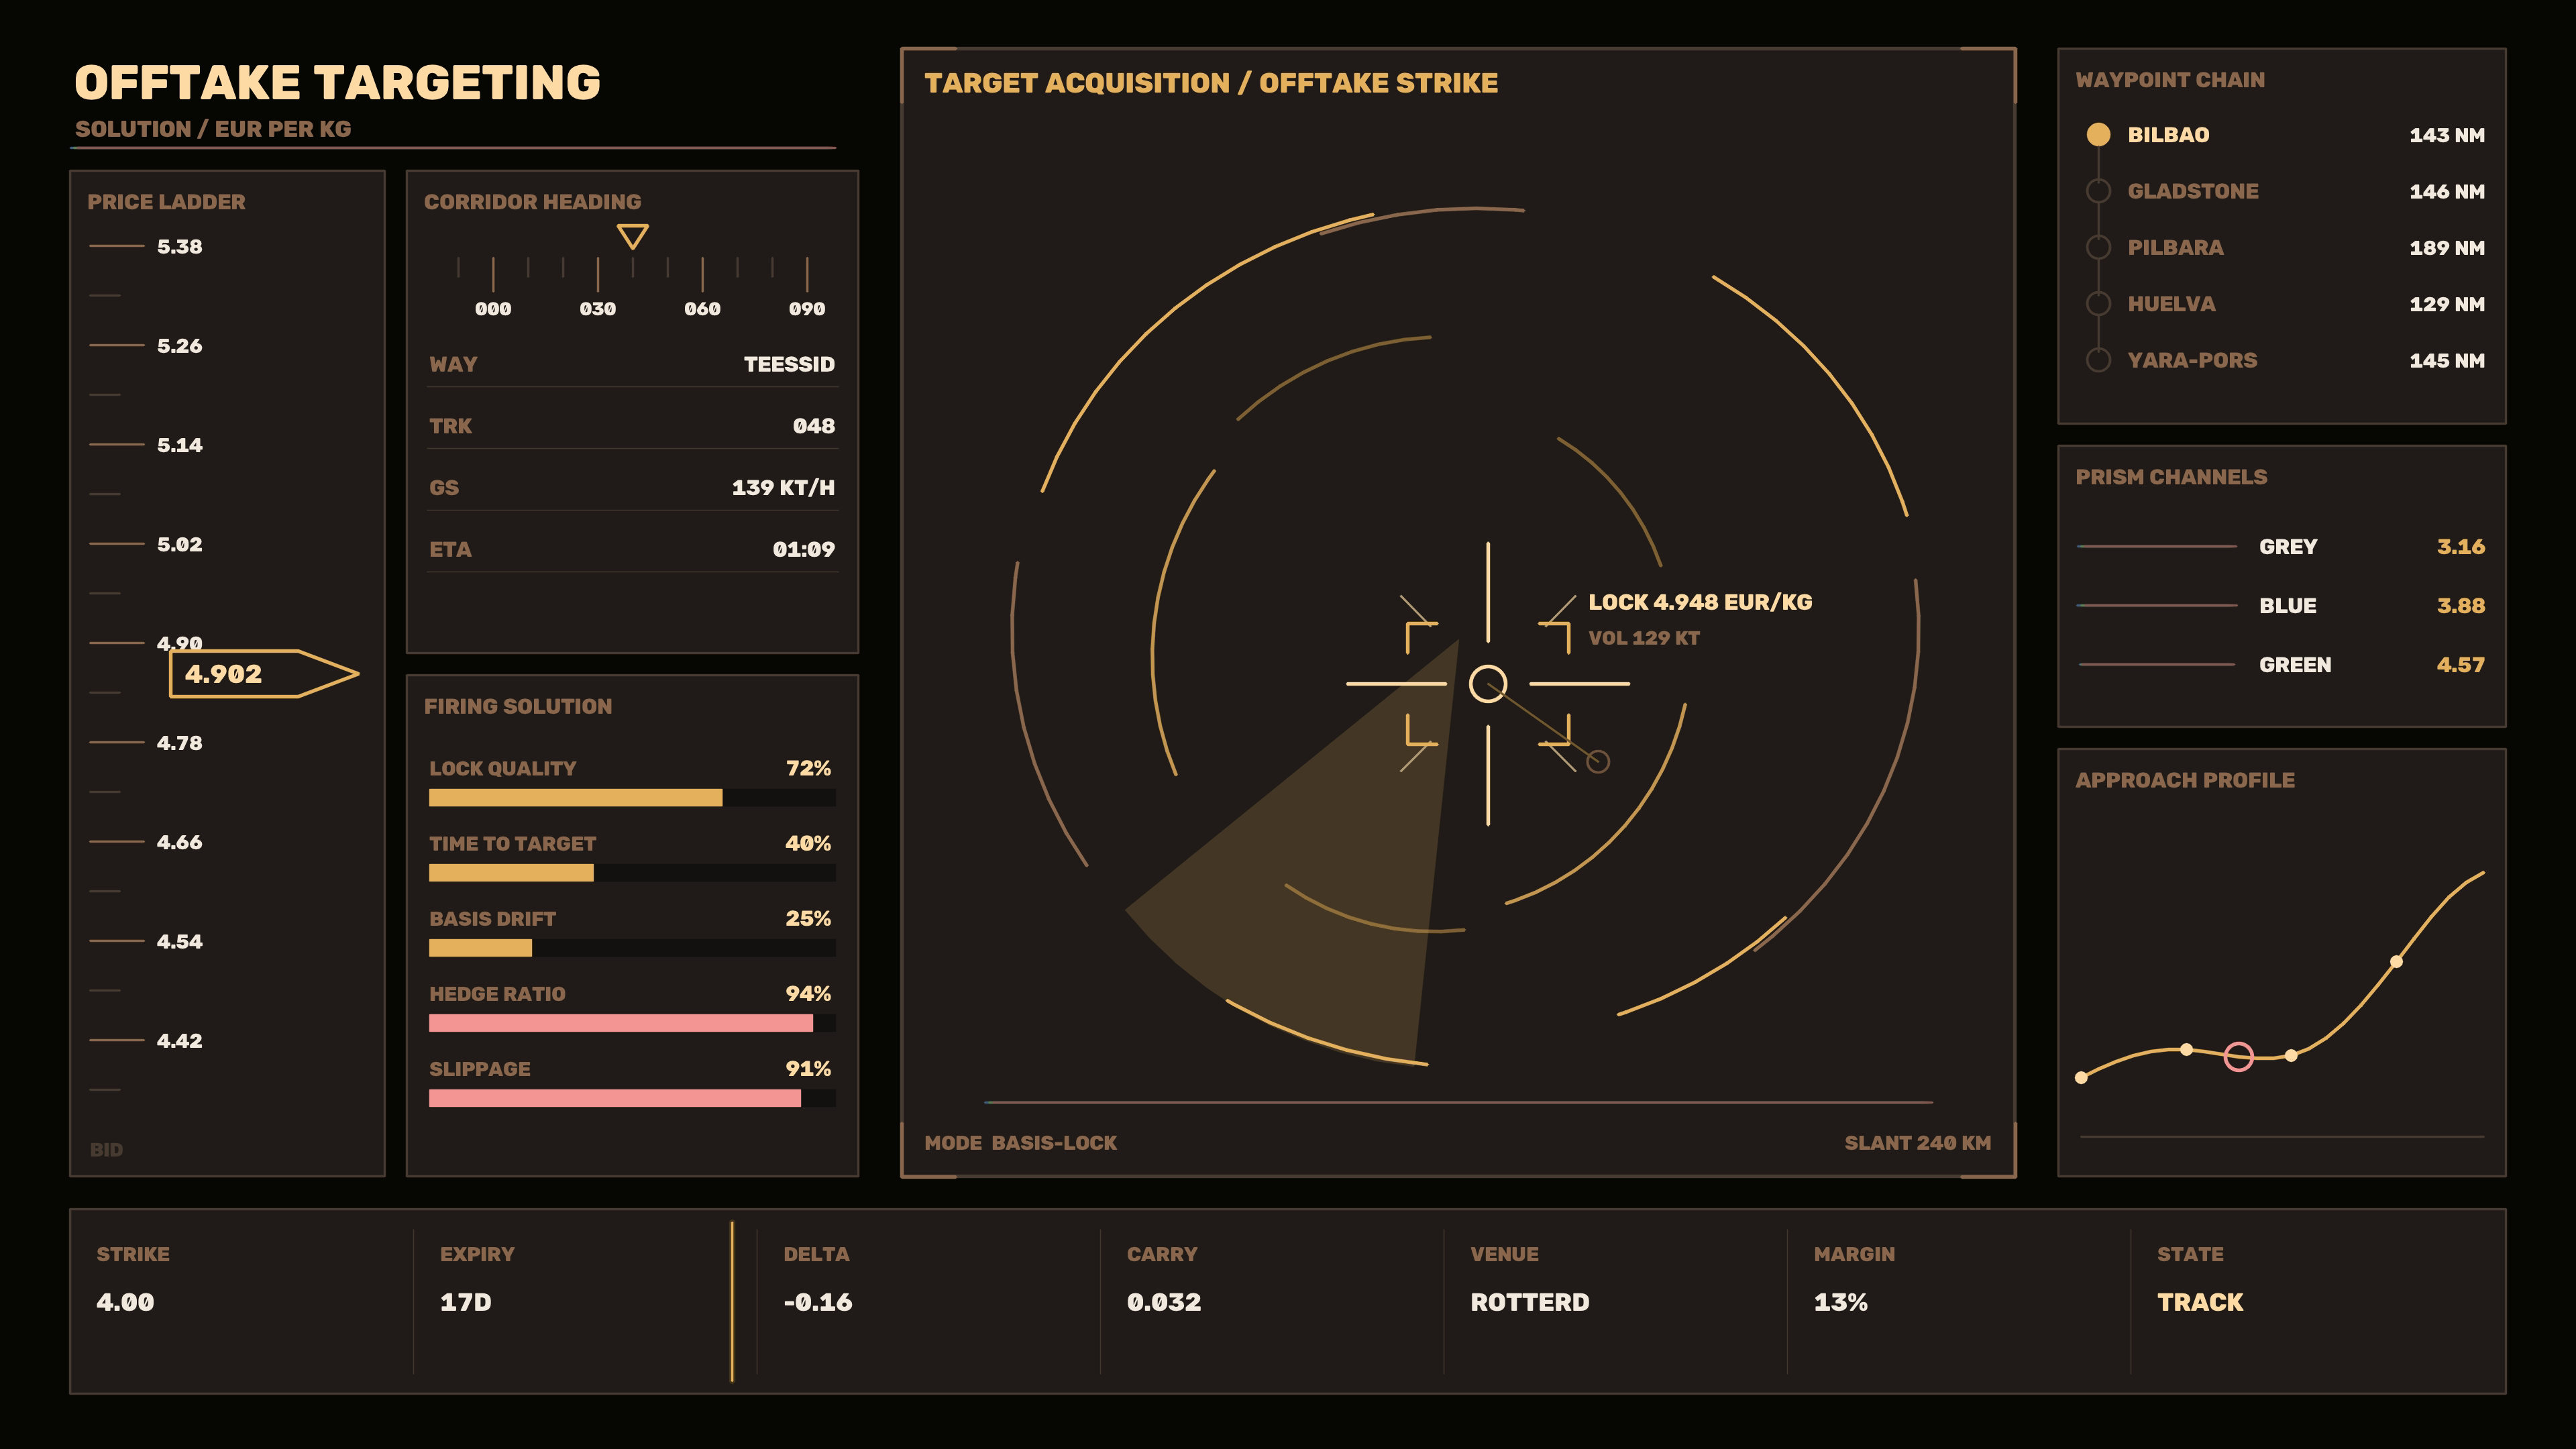
Task: Select the Bilbao waypoint dot
Action: pos(2098,135)
